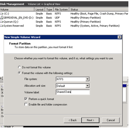Click Healthy (Primary Partition) status for D: volume

pos(86,18)
